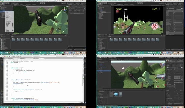Select the Hand tool in the top-left Unity window
Screen dimensions: 185x108
click(x=1, y=3)
